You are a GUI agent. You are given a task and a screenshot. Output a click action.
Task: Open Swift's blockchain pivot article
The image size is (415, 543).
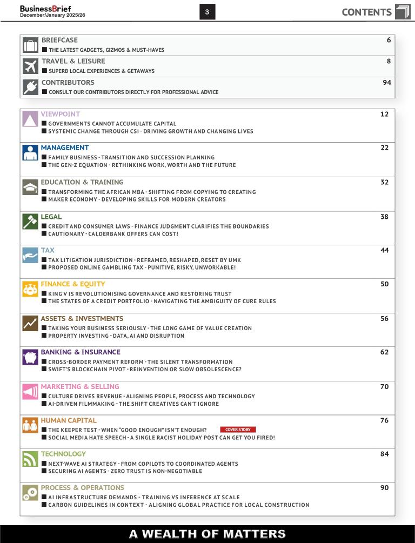(144, 370)
